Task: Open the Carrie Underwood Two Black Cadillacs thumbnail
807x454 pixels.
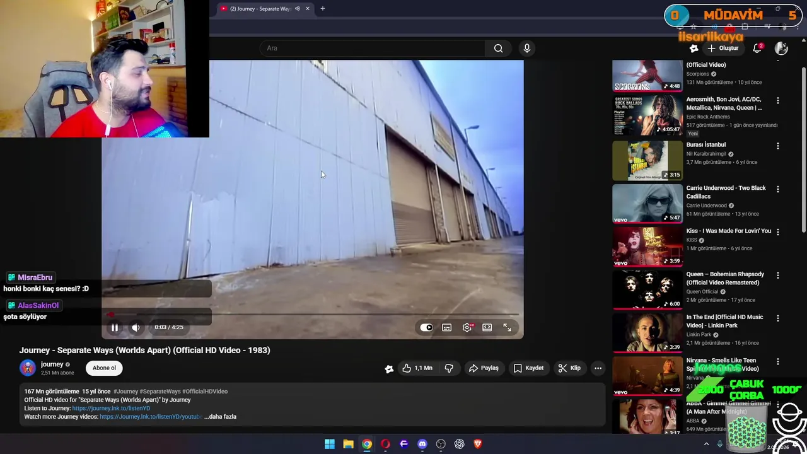Action: [647, 204]
